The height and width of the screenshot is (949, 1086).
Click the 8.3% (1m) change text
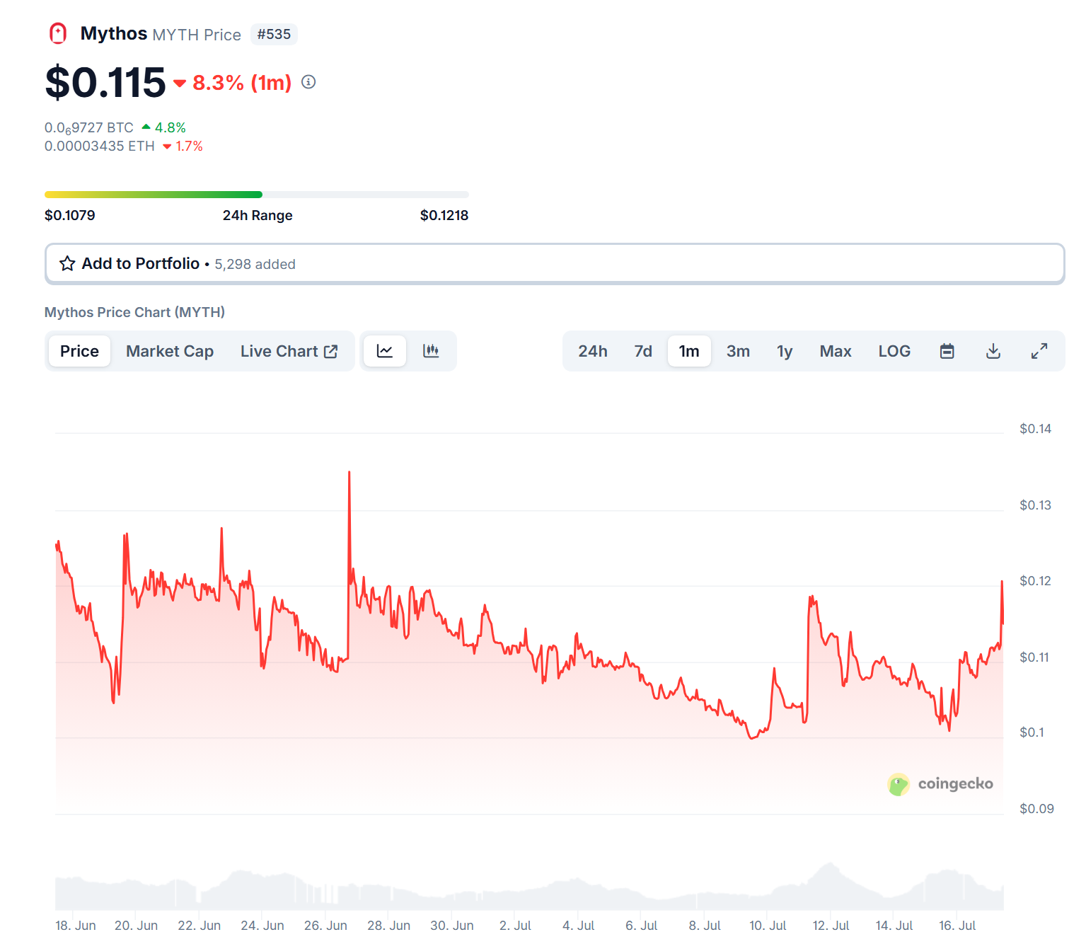click(242, 83)
